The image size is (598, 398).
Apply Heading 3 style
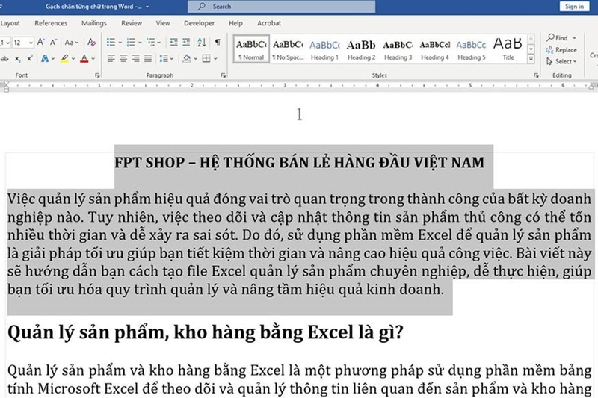pyautogui.click(x=398, y=49)
